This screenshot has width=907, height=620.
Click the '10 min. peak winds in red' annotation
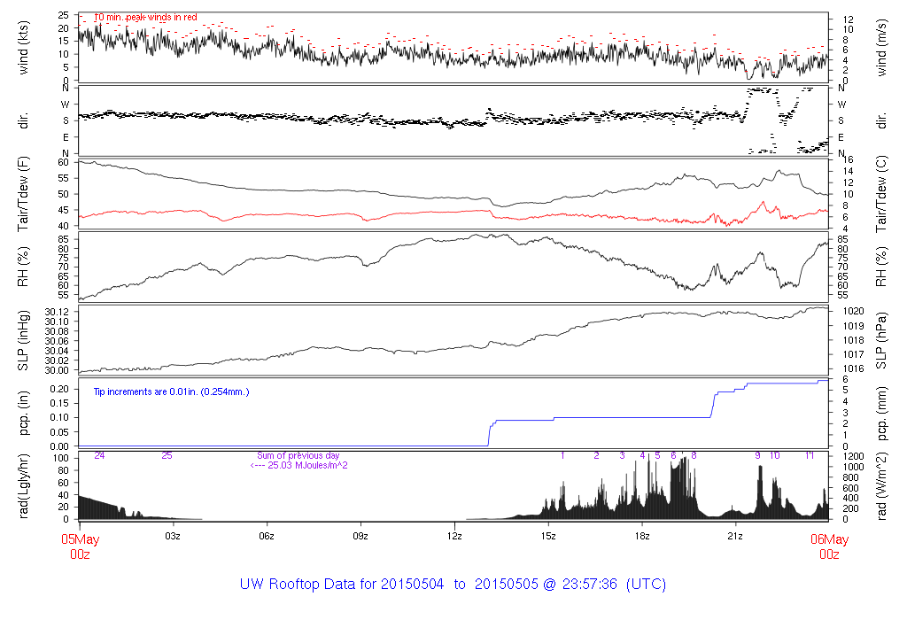coord(145,18)
